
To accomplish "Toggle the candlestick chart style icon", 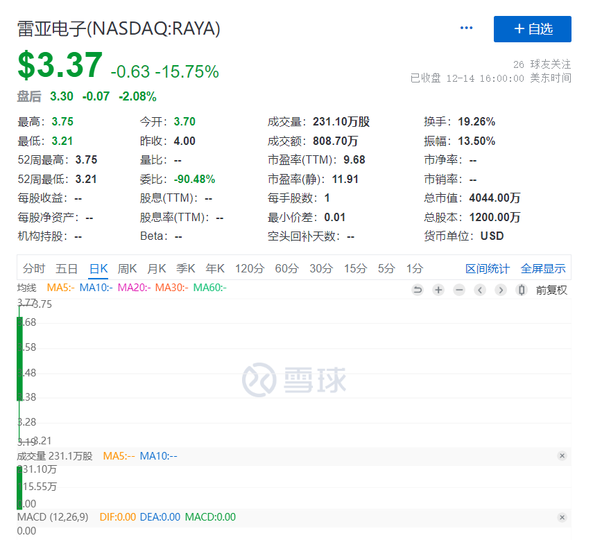I will tap(522, 290).
